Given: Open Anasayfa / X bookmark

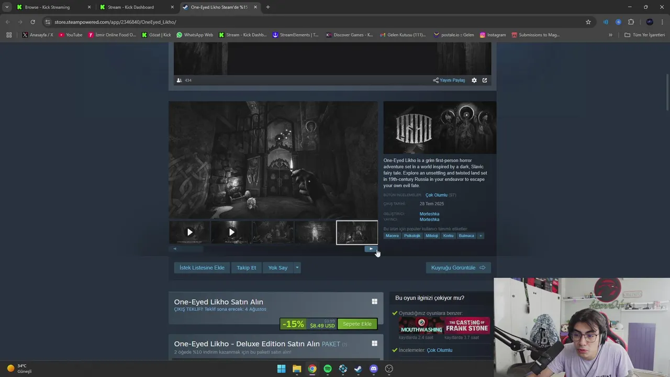Looking at the screenshot, I should (38, 35).
